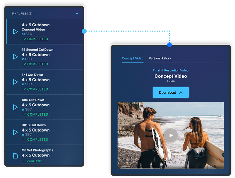The height and width of the screenshot is (178, 235).
Task: Select the Concept Video tab
Action: [x=132, y=58]
